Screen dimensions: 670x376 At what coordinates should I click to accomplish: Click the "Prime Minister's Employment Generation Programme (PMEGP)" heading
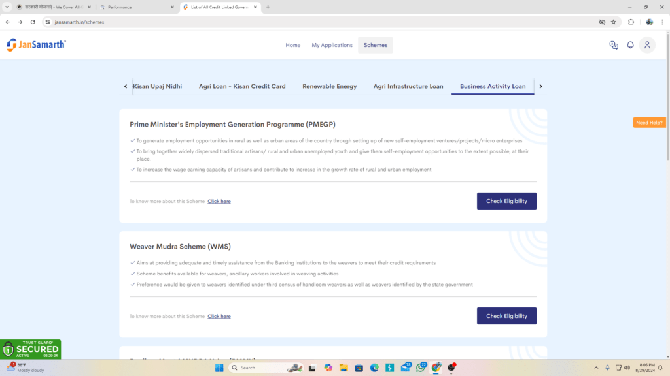click(232, 125)
